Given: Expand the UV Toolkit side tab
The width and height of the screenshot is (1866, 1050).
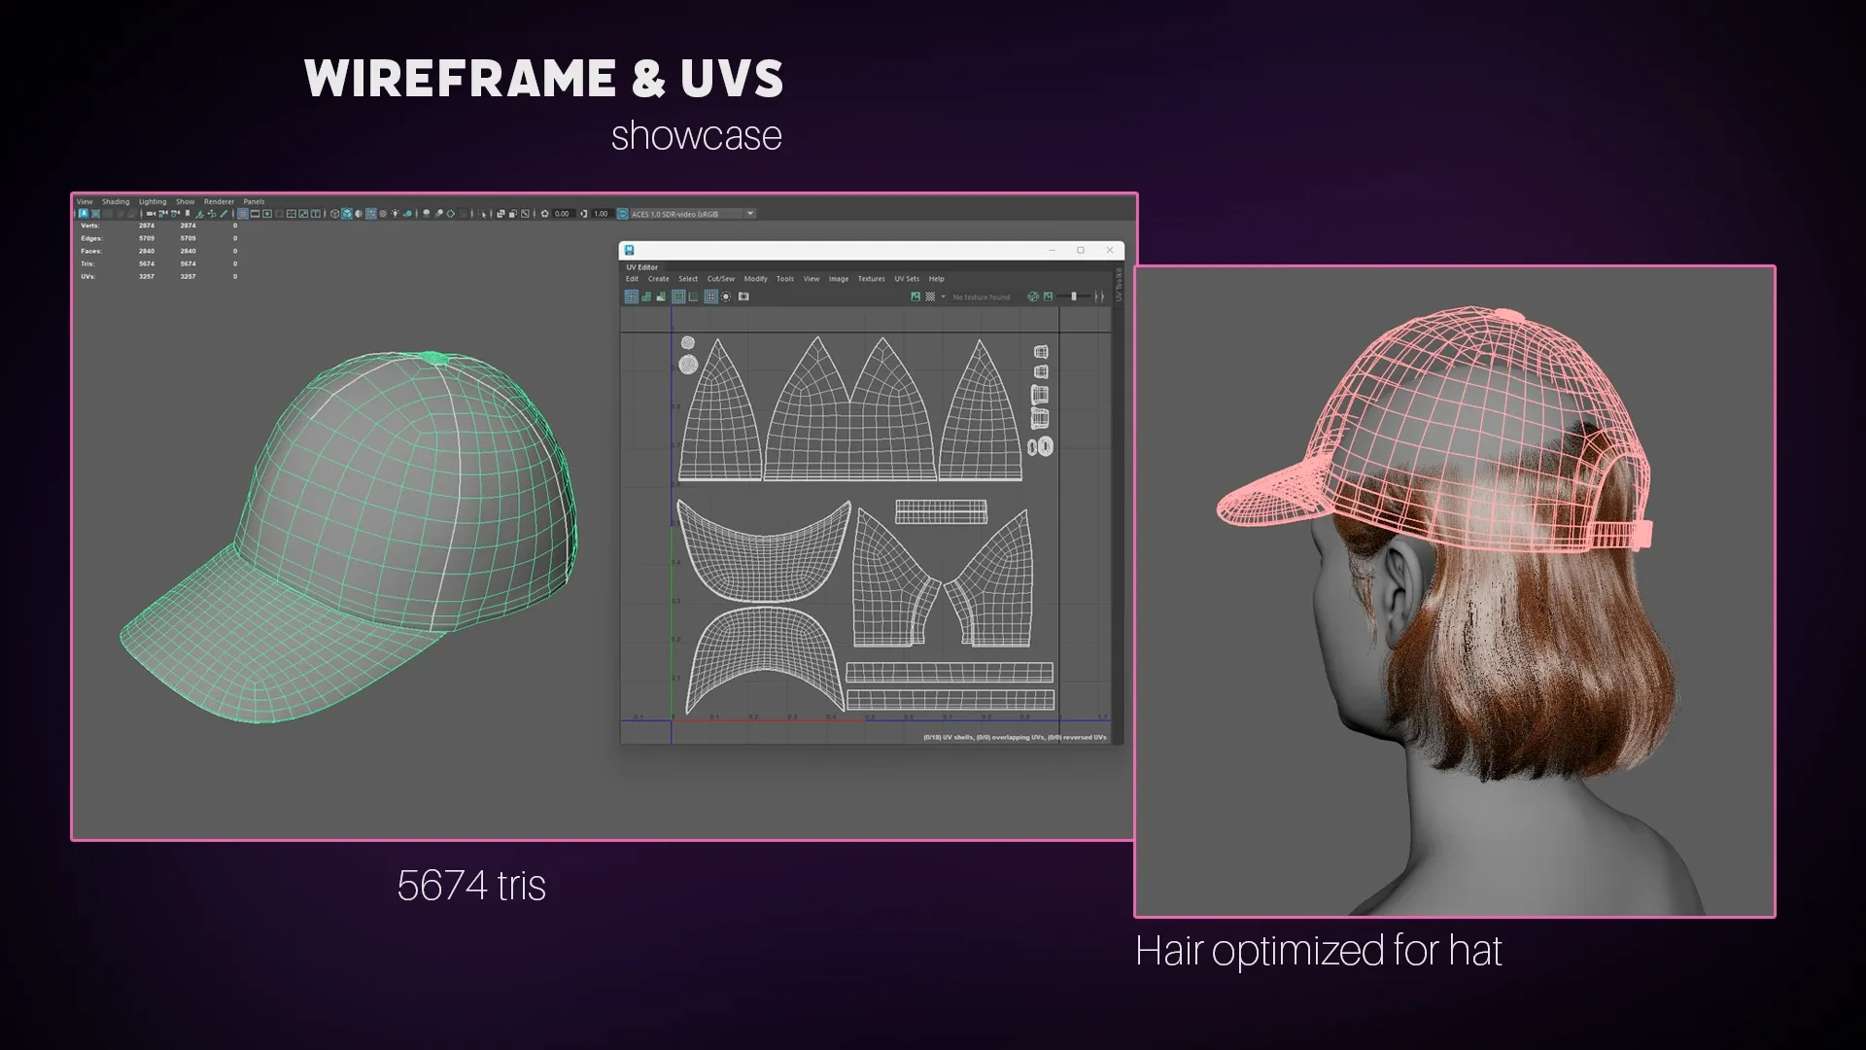Looking at the screenshot, I should (1119, 285).
